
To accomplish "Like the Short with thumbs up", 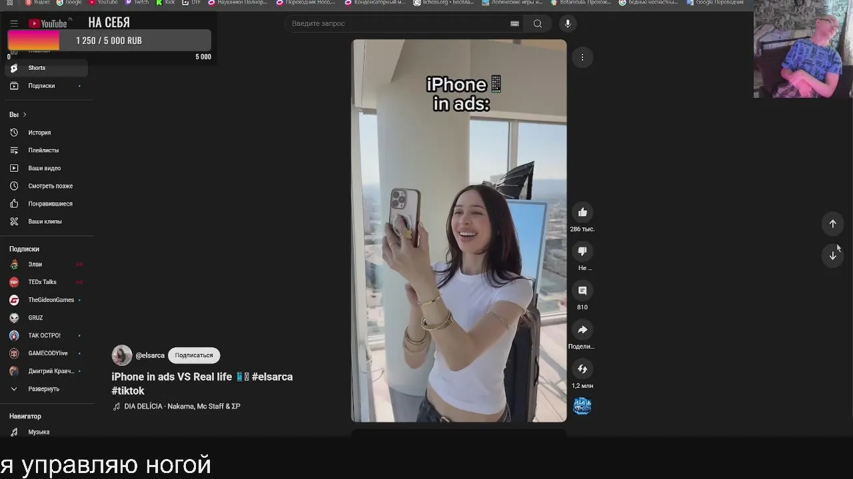I will (x=582, y=212).
